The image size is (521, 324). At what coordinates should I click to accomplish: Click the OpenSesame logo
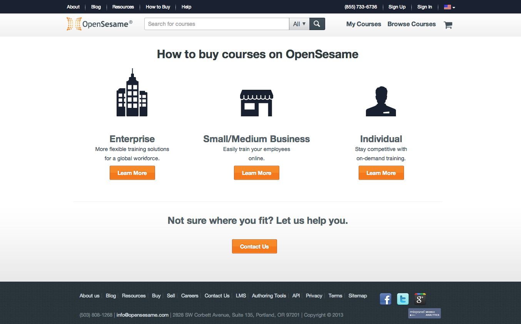(99, 24)
